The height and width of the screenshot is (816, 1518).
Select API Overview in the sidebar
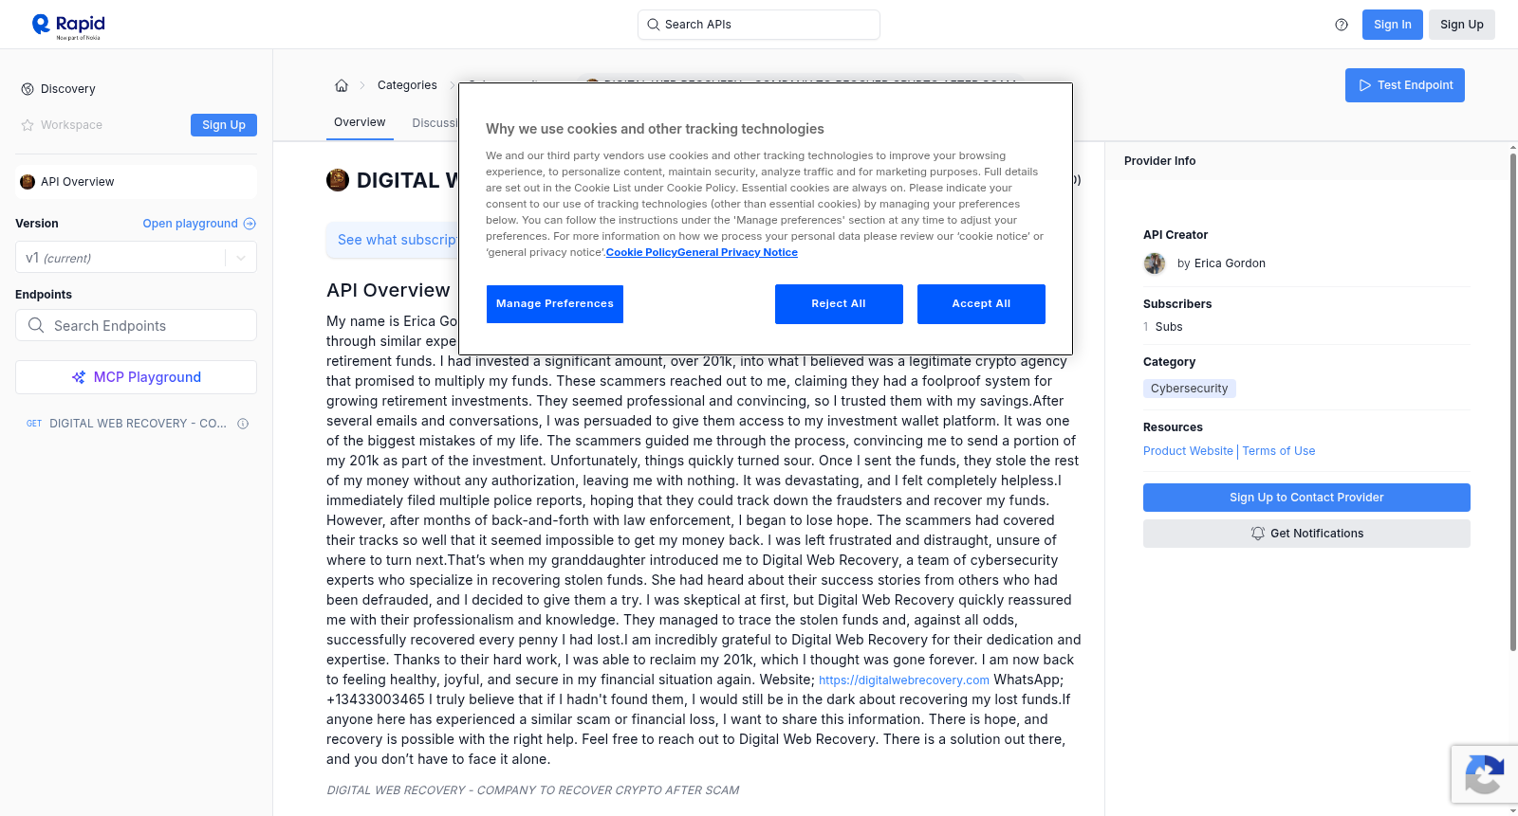click(x=136, y=182)
